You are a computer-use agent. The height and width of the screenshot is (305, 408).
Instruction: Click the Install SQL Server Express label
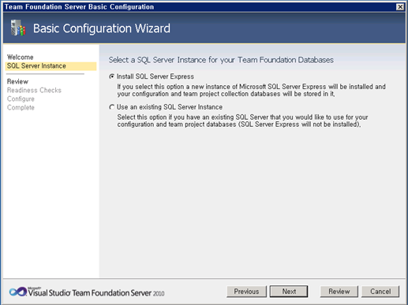[x=155, y=76]
